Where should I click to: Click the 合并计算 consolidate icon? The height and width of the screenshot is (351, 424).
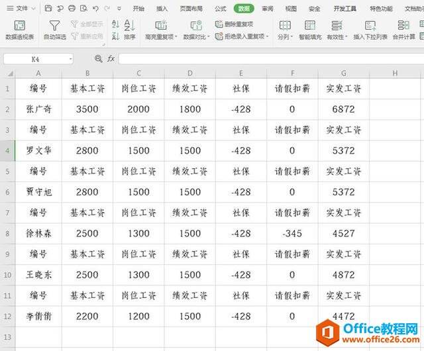[x=403, y=25]
